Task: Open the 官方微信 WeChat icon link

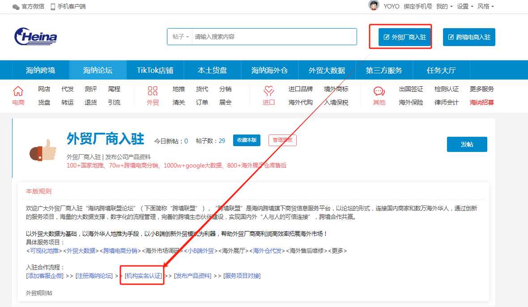Action: pyautogui.click(x=16, y=7)
